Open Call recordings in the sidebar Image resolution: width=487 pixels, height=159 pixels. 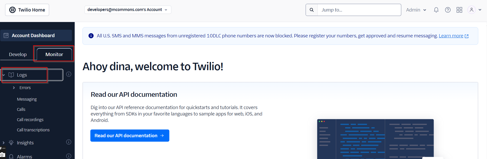(30, 120)
